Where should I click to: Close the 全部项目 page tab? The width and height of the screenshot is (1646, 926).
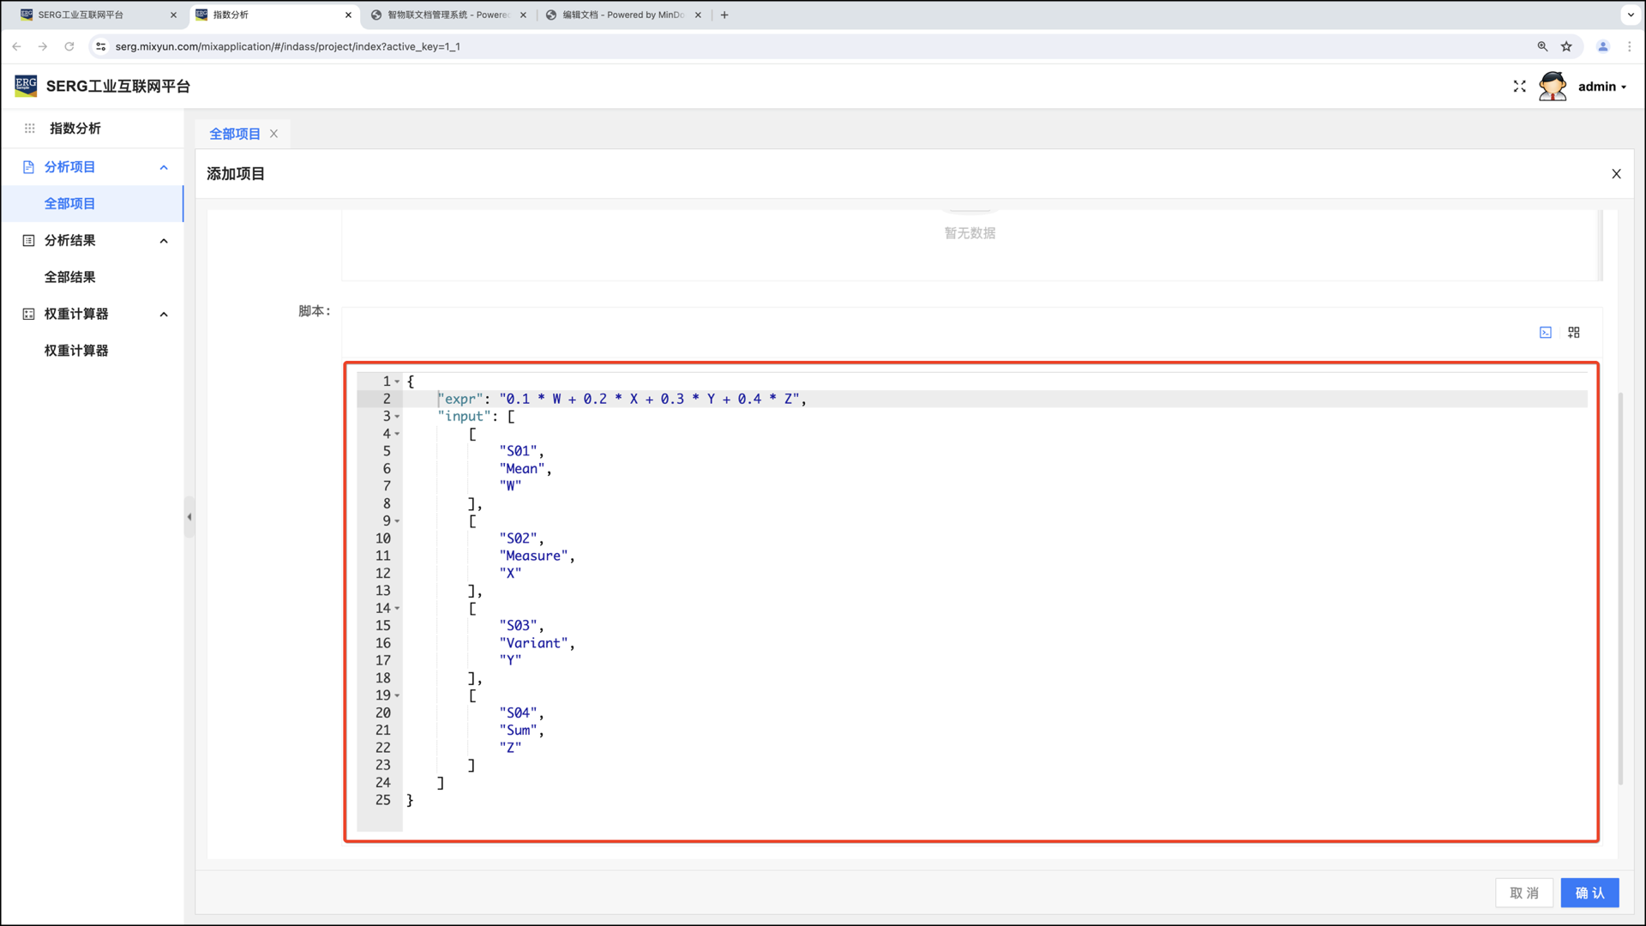click(274, 134)
